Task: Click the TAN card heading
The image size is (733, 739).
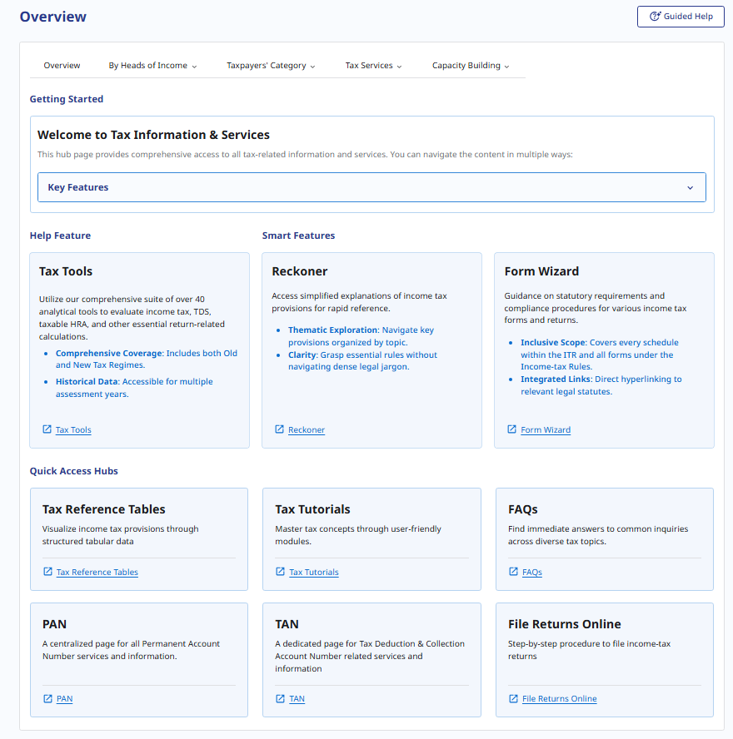Action: [x=287, y=624]
